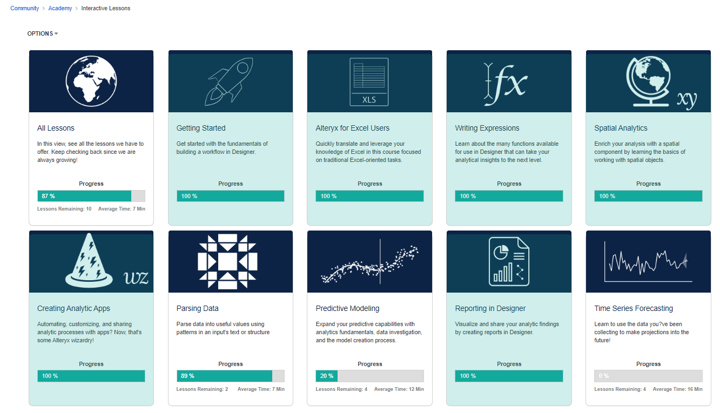
Task: Click the wizard hat icon for Creating Analytic Apps
Action: (x=91, y=261)
